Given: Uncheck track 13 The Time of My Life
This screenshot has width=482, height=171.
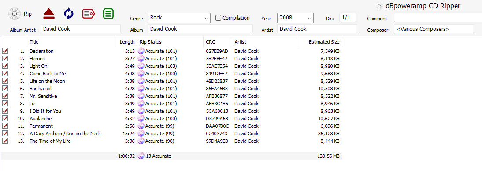Looking at the screenshot, I should [x=5, y=141].
